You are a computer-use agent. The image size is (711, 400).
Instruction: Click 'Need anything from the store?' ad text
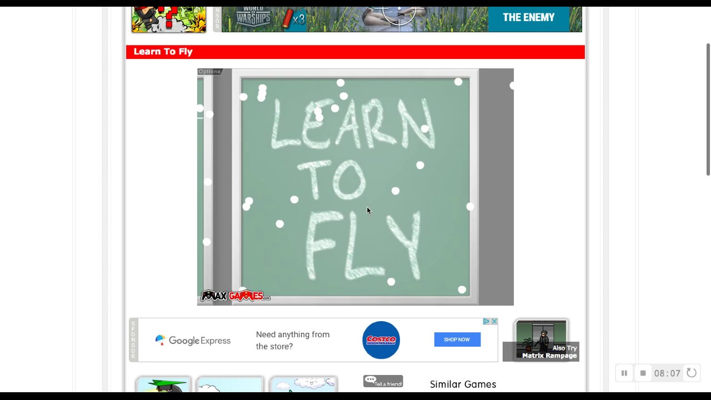click(x=293, y=340)
